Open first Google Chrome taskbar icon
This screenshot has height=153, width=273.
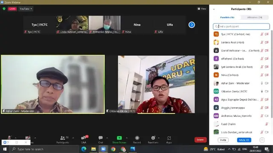(113, 149)
